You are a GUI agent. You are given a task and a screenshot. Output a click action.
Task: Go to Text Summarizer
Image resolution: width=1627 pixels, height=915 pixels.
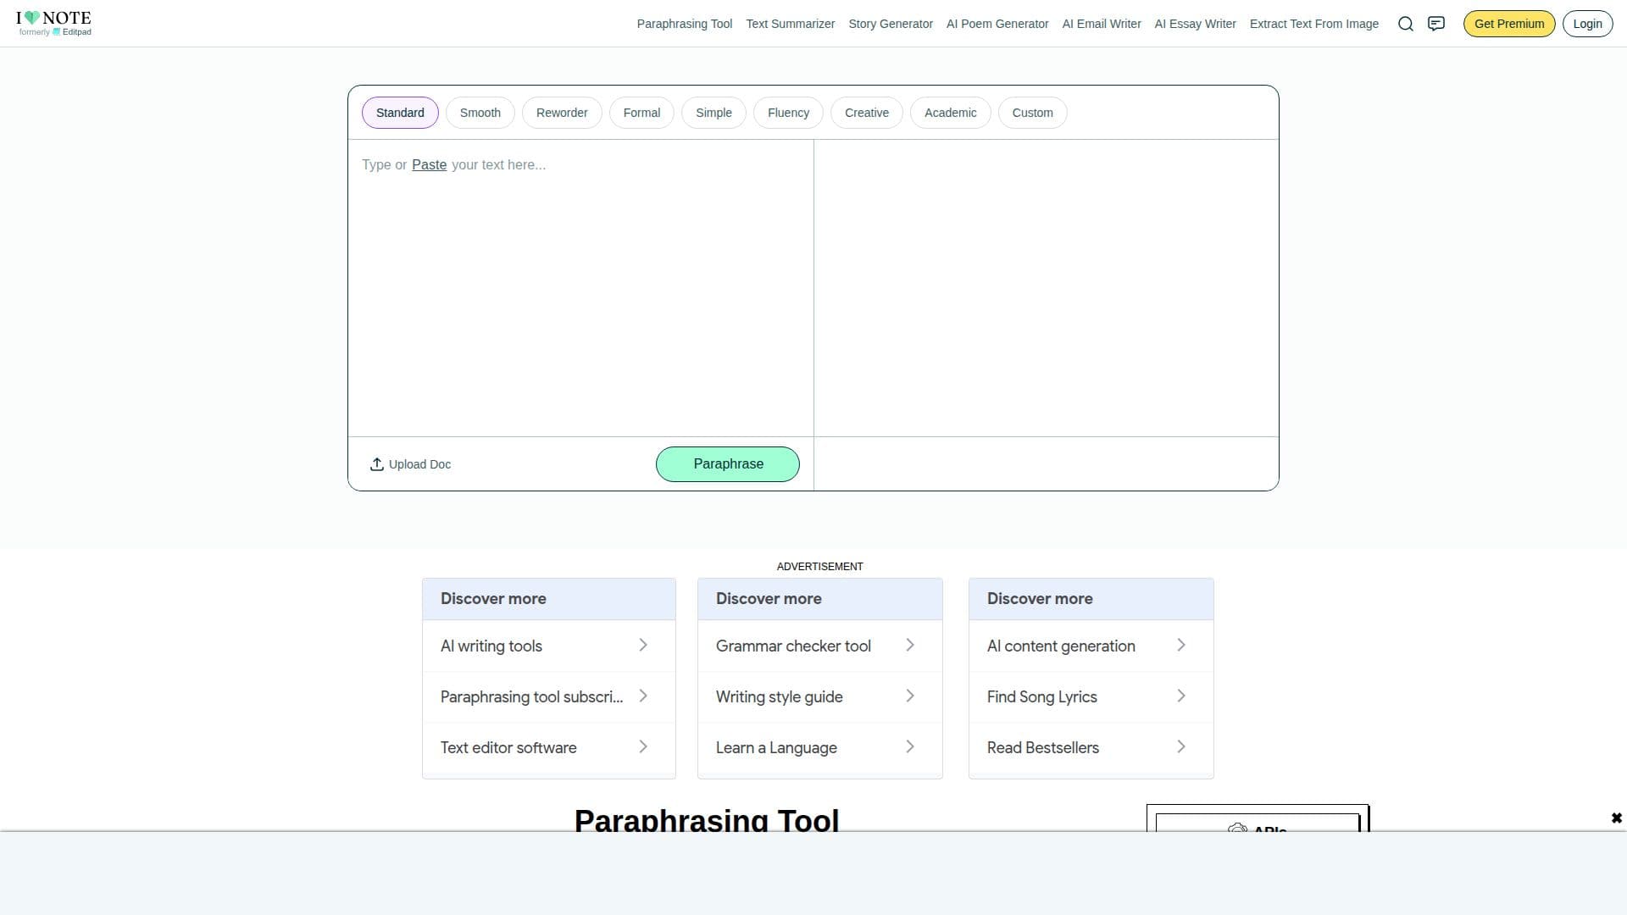791,24
